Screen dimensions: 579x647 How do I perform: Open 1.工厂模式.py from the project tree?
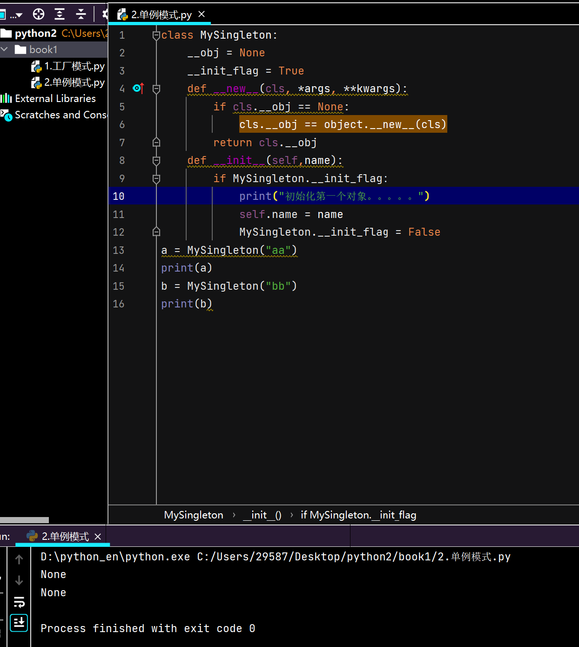[68, 66]
